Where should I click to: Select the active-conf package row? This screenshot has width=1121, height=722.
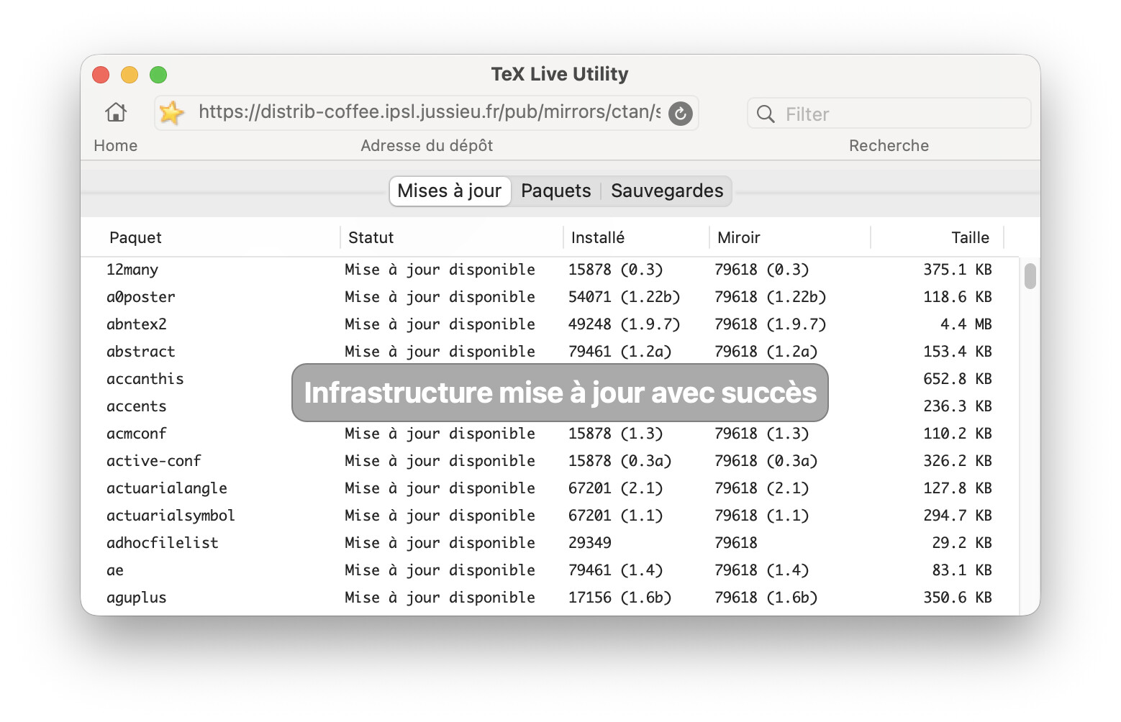[550, 461]
